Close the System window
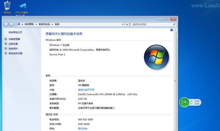 173,19
